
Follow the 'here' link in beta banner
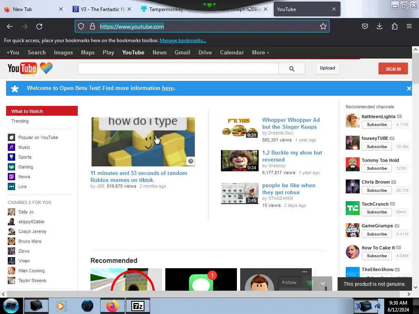(168, 88)
